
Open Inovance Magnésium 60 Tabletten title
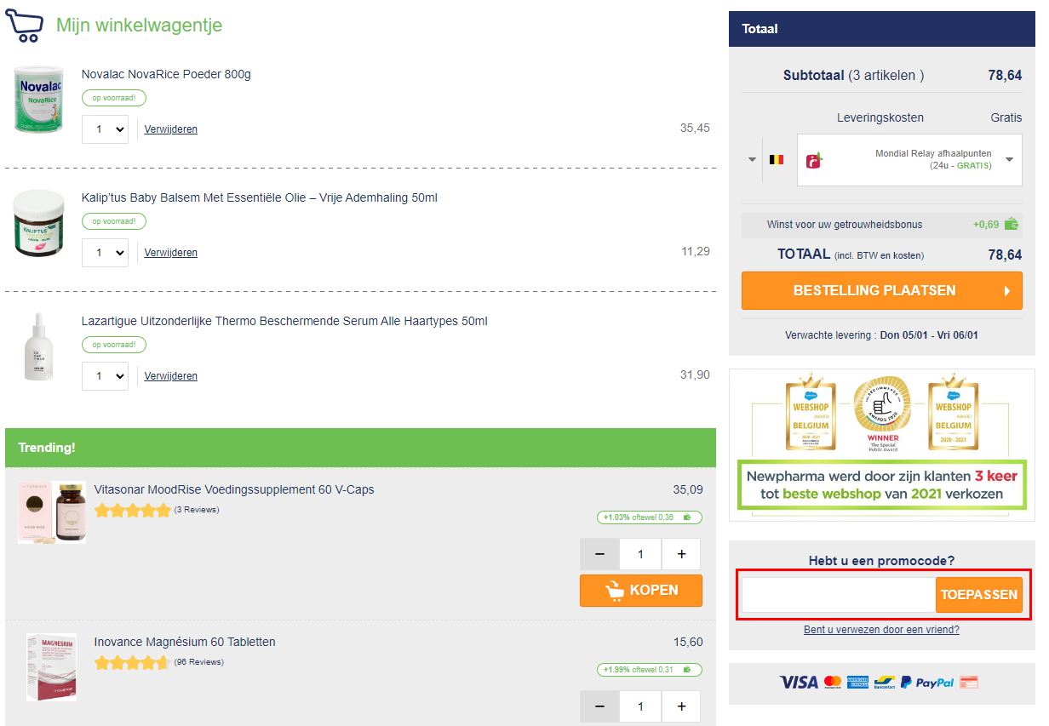click(x=185, y=642)
